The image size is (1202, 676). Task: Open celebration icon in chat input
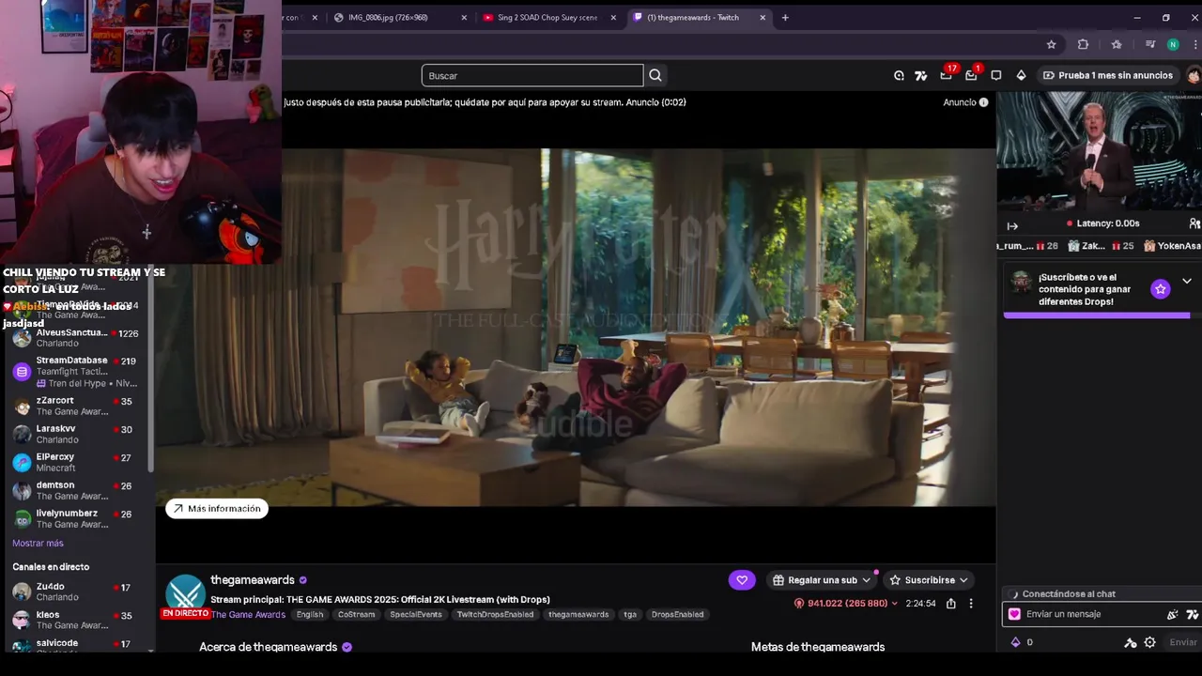(1172, 614)
